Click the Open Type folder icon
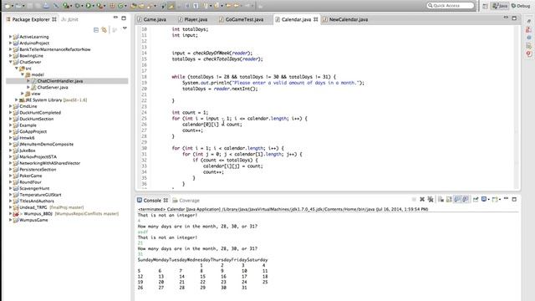 [134, 6]
